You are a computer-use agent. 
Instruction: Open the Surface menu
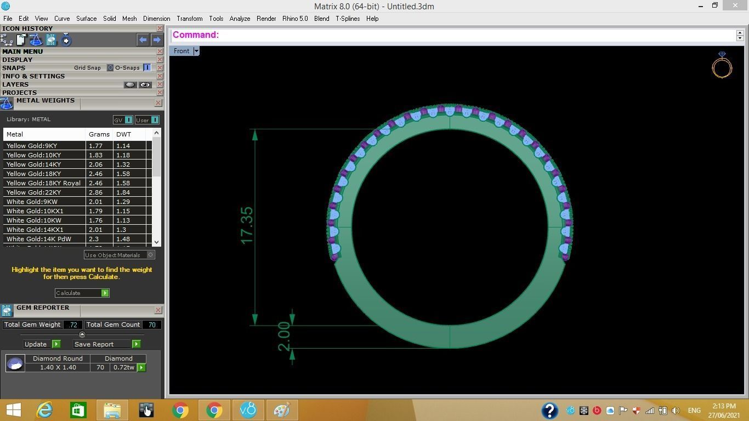point(86,19)
